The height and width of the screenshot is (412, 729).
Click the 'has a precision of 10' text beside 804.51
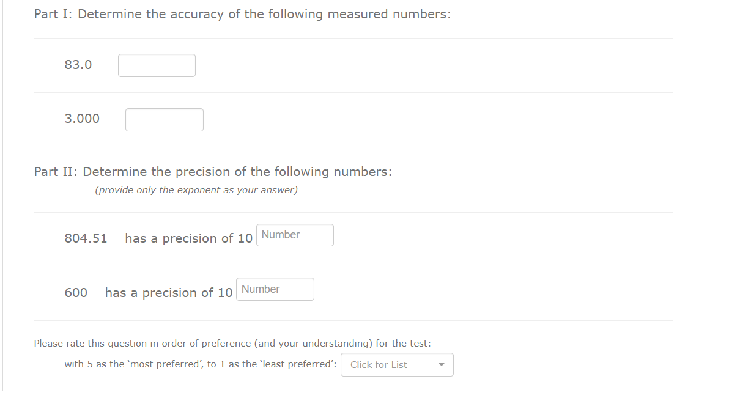pos(189,238)
